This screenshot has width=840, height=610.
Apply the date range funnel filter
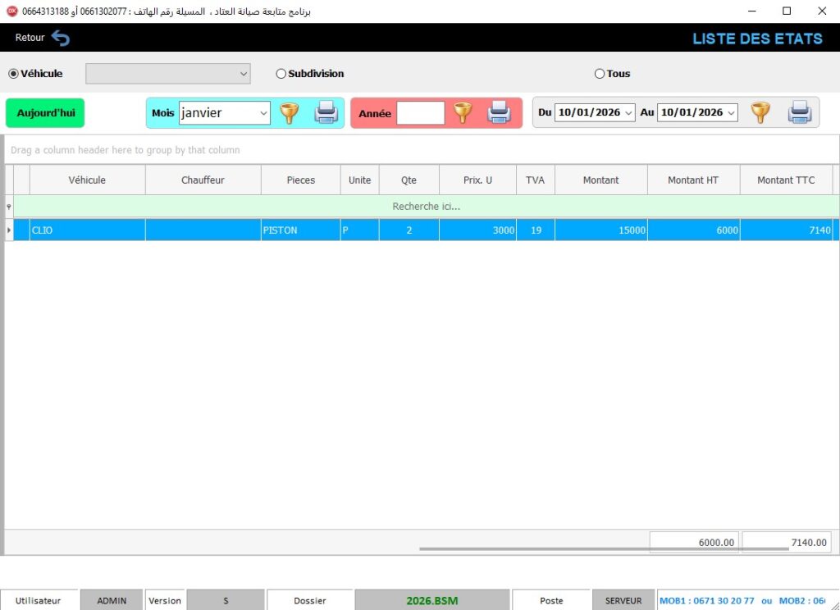[x=760, y=113]
